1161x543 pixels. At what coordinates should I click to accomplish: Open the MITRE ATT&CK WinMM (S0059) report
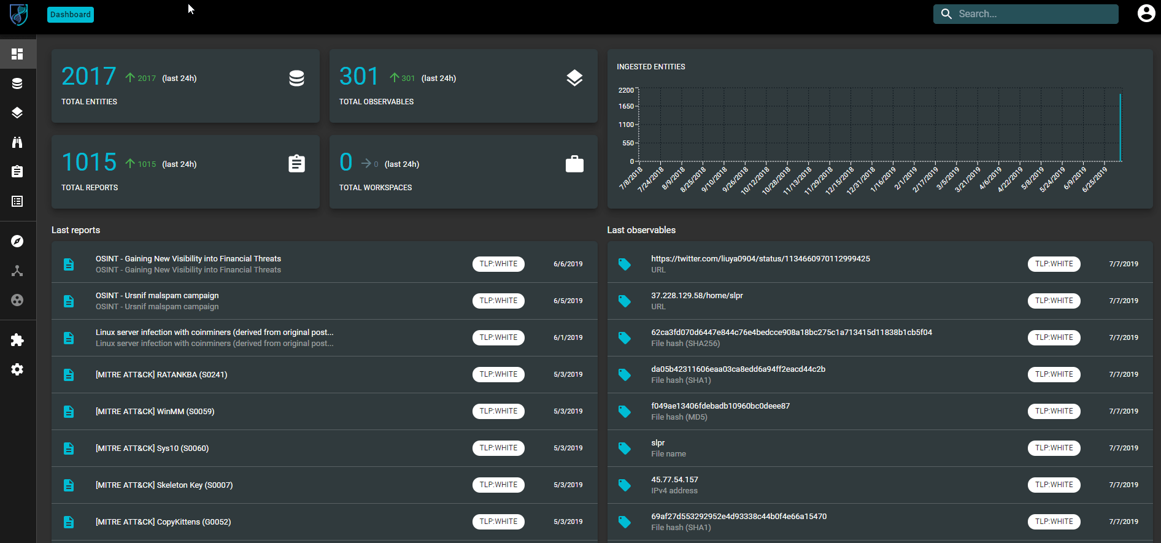[324, 411]
